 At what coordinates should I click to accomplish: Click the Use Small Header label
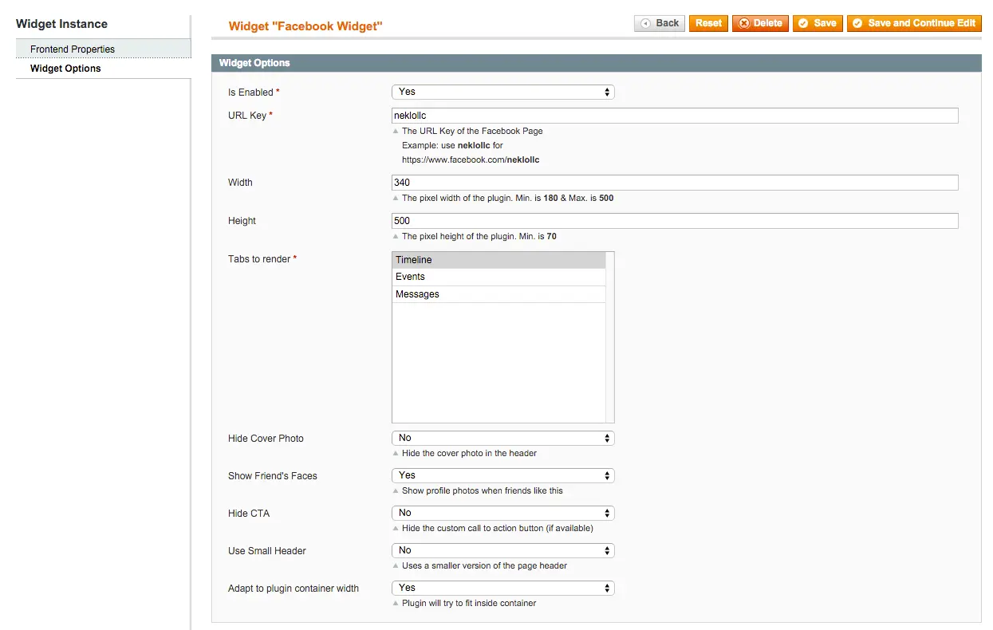[267, 551]
